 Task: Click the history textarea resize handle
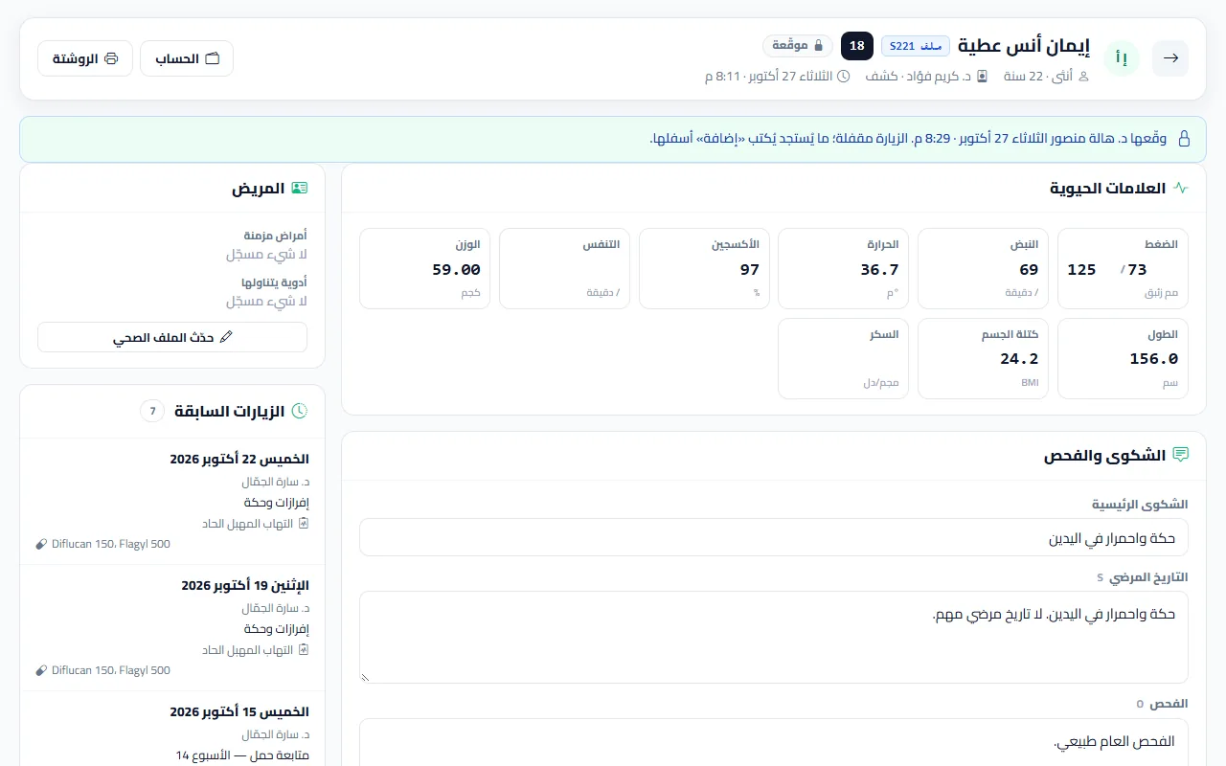tap(365, 677)
